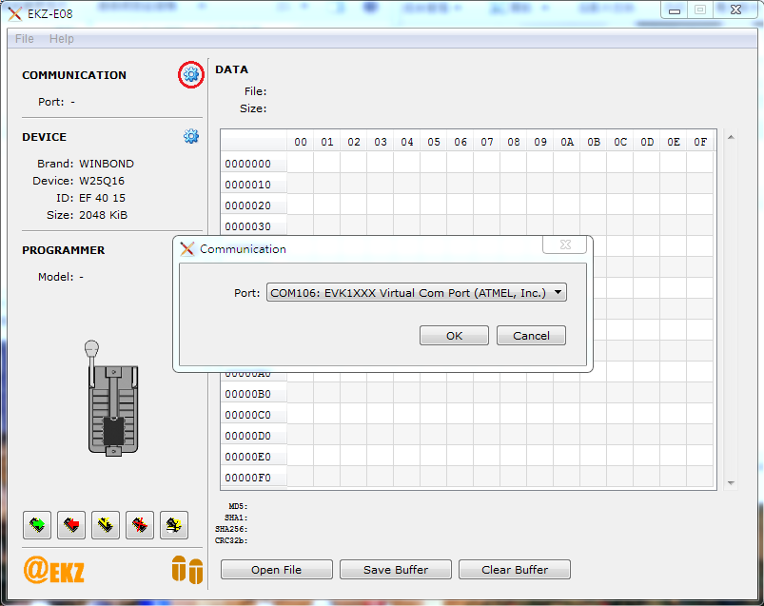Click the green arrow read chip icon

click(37, 524)
